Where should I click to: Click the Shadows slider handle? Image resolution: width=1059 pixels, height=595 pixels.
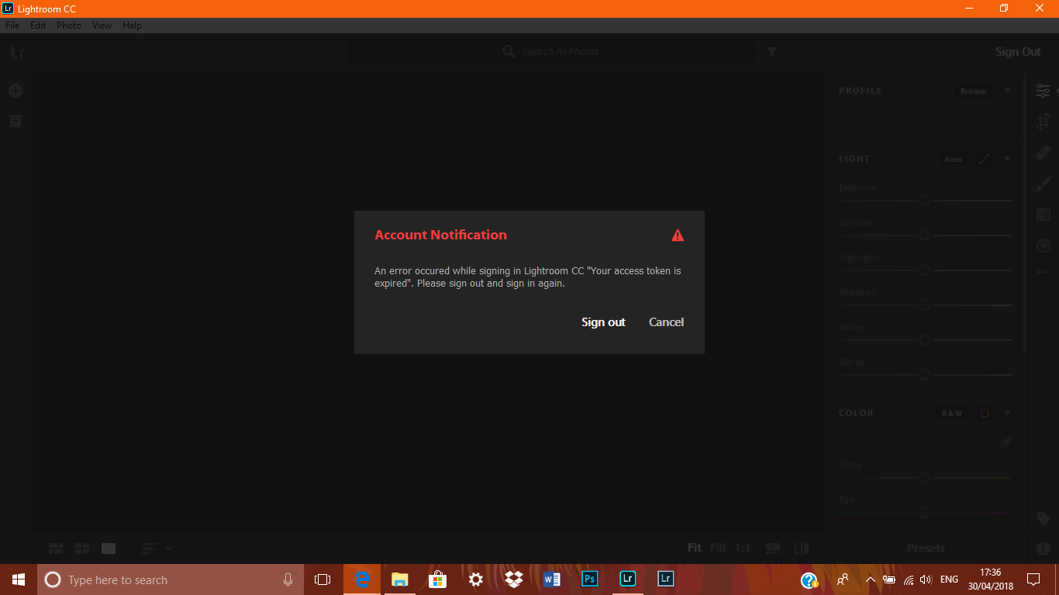coord(924,305)
